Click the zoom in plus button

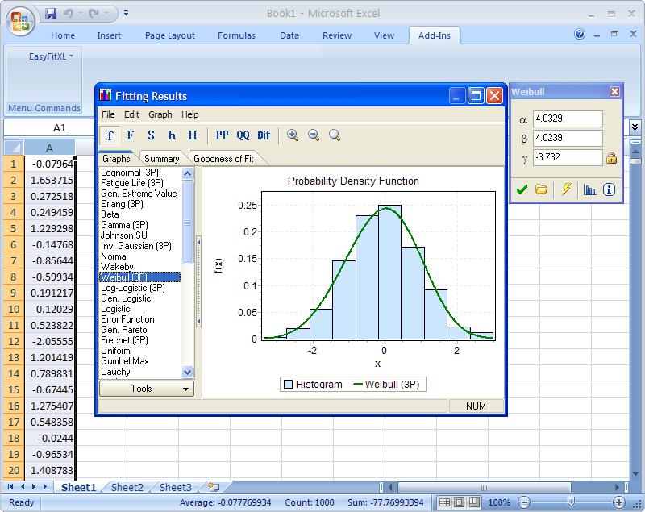pos(618,502)
